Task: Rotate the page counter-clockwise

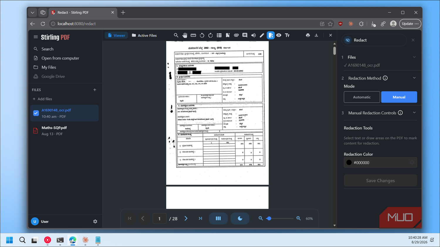Action: 202,35
